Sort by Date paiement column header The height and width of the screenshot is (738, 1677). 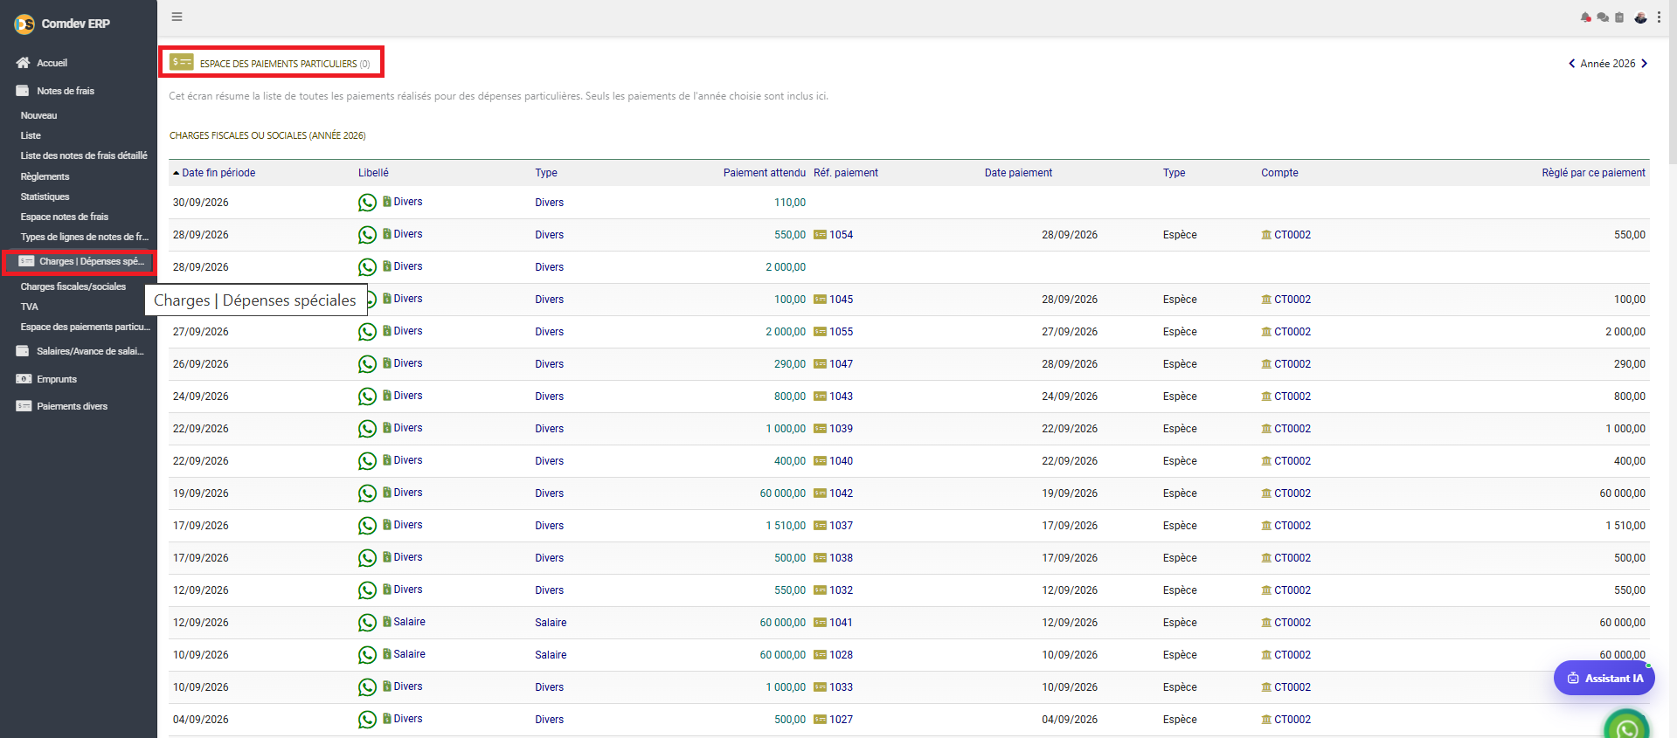pos(1018,173)
